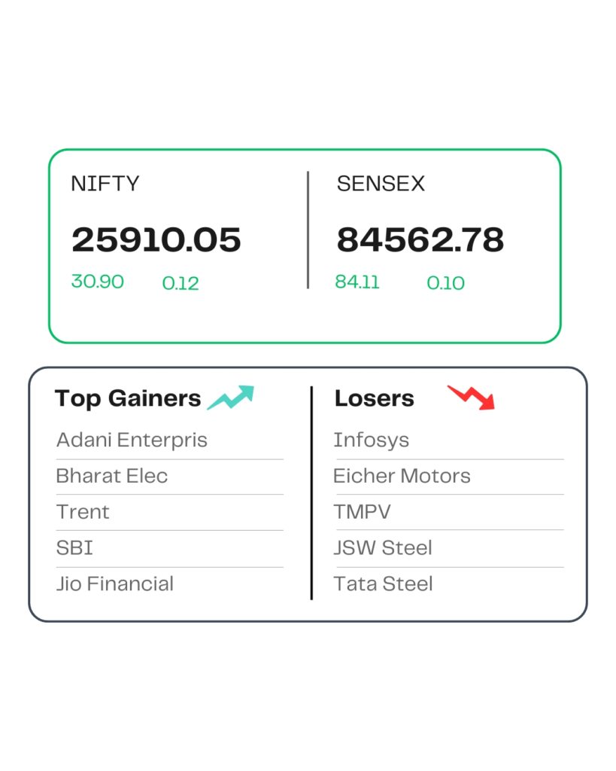Select Eicher Motors loser entry

402,476
